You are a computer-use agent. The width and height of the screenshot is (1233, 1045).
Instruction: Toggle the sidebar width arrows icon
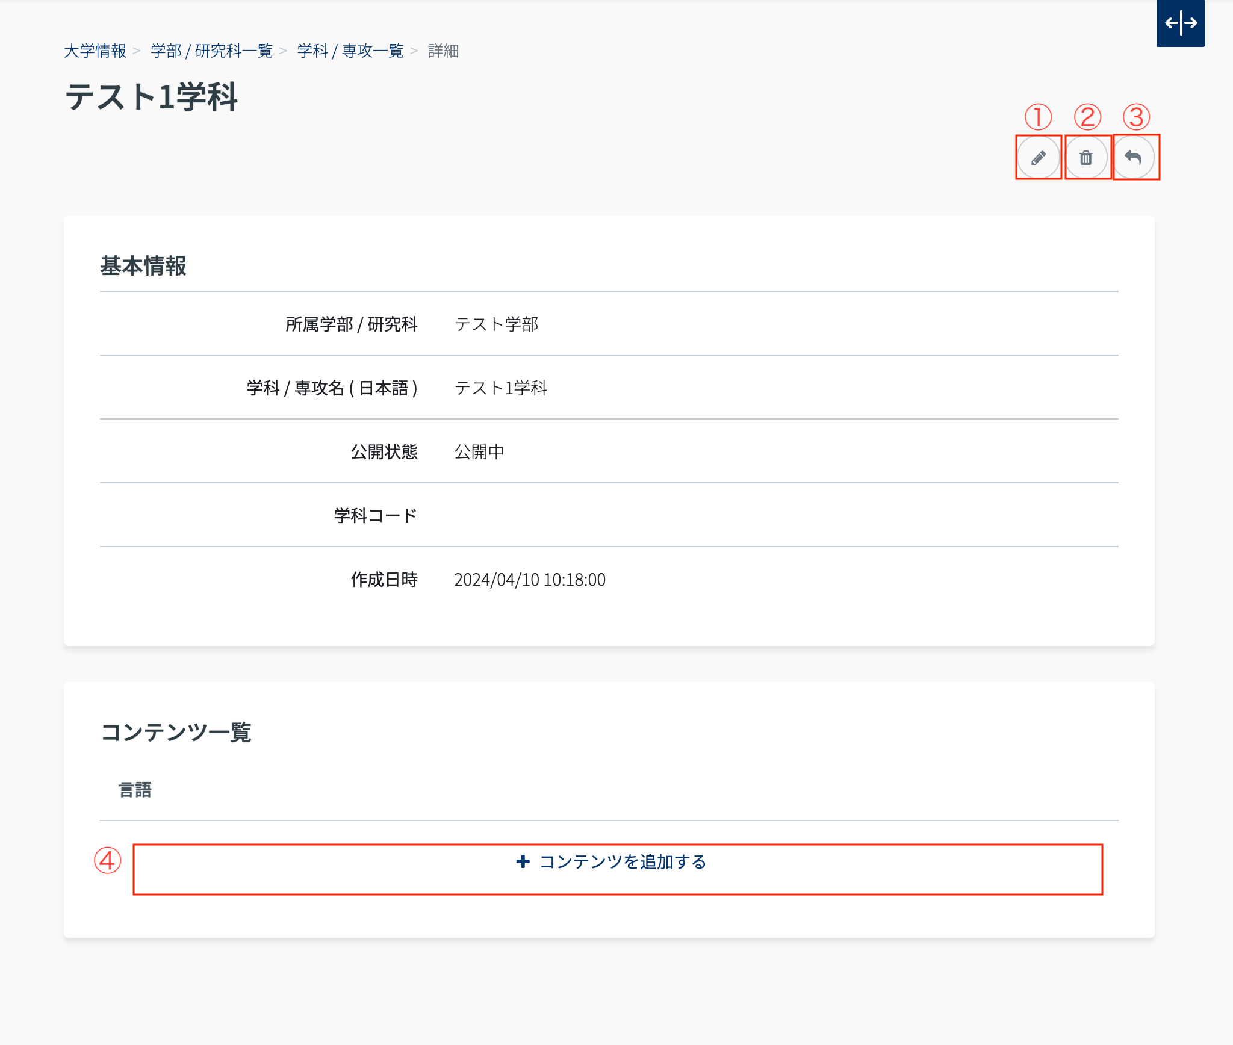pos(1180,23)
